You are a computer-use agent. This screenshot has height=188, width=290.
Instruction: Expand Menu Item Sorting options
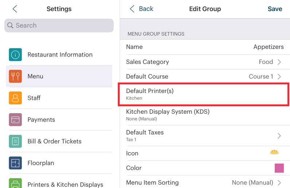coord(279,183)
